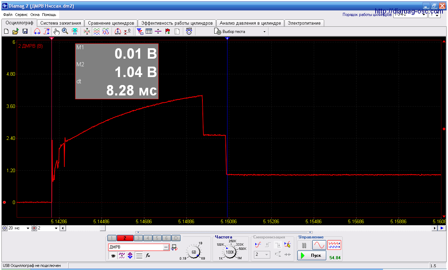
Task: Click the ellipsis button in ДМРВ field
Action: coord(166,247)
